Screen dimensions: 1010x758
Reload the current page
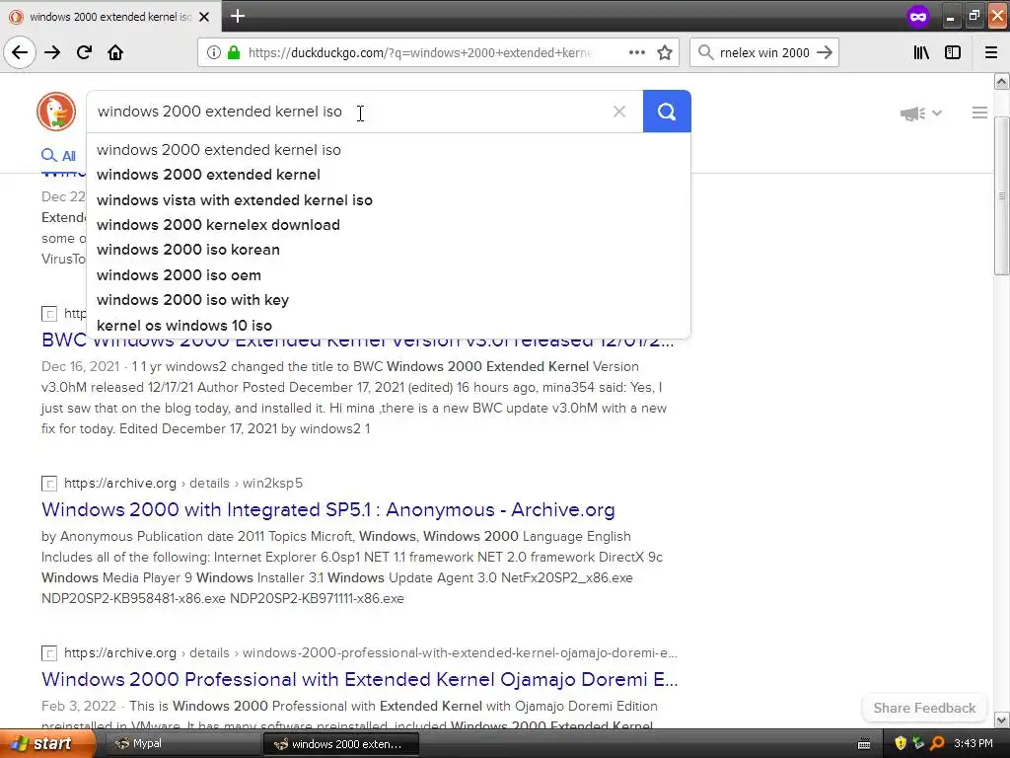(x=84, y=52)
